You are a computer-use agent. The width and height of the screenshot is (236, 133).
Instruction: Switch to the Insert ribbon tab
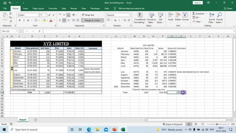(25, 8)
